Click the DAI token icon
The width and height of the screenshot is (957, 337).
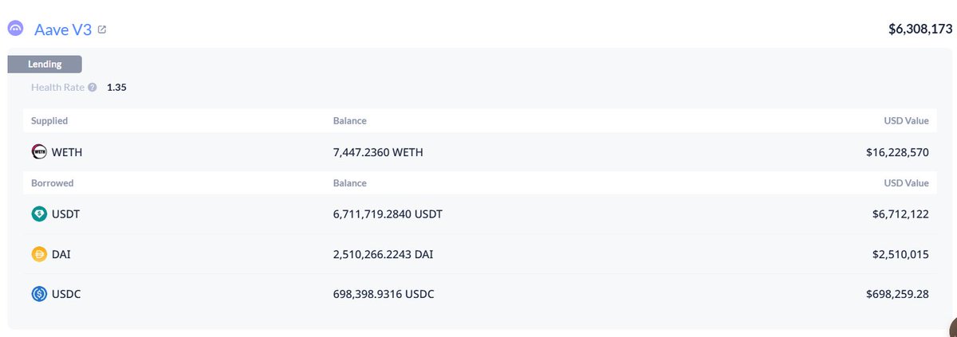[x=39, y=254]
